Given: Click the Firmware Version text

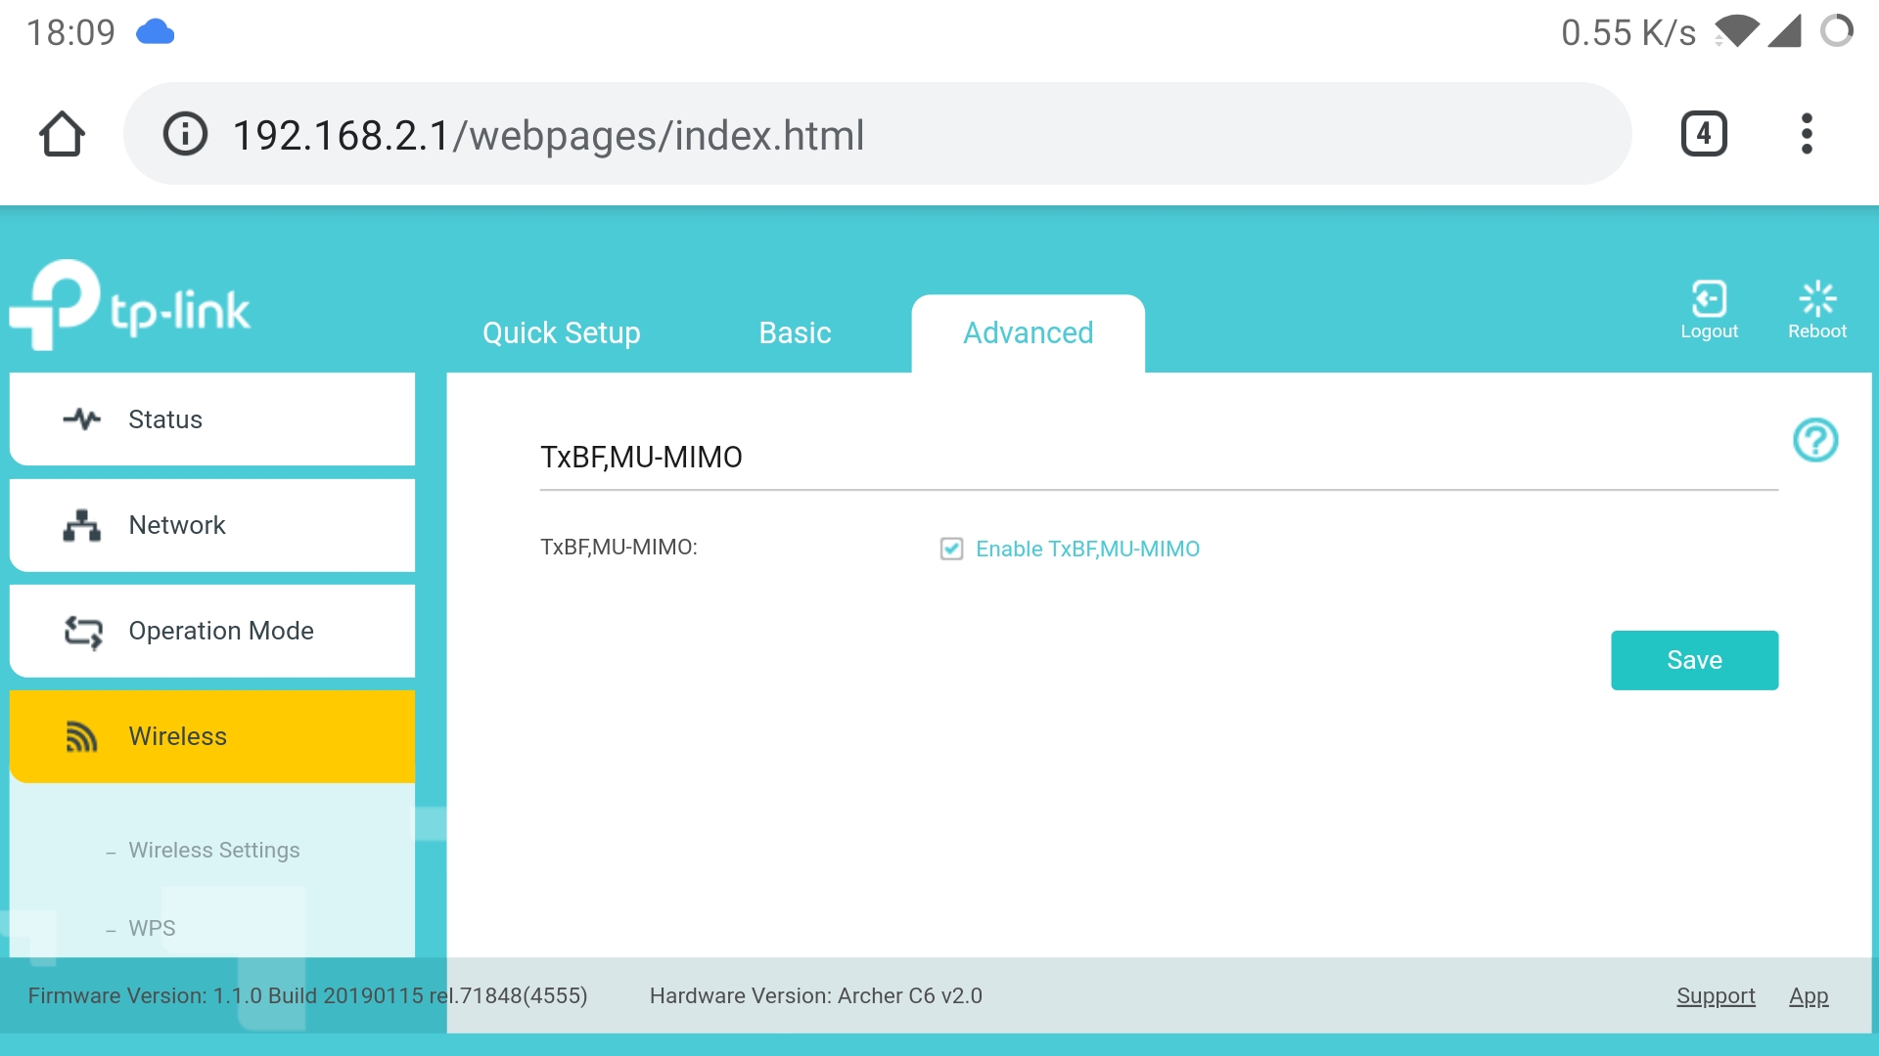Looking at the screenshot, I should click(x=307, y=996).
